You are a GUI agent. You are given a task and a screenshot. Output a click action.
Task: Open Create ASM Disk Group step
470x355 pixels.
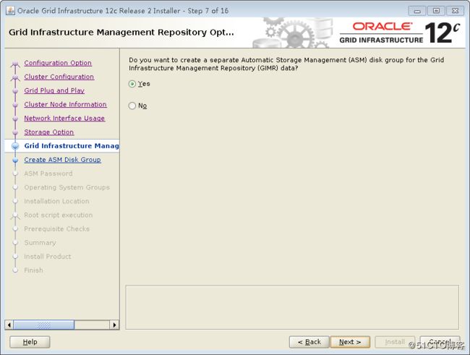[62, 160]
